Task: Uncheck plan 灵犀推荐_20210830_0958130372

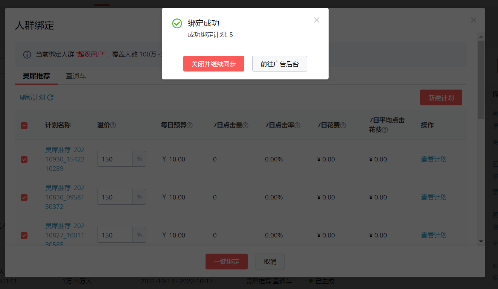Action: tap(24, 198)
